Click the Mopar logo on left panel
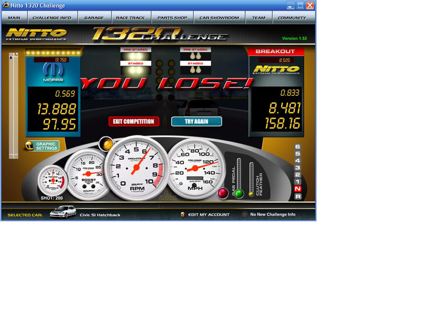The width and height of the screenshot is (428, 321). click(53, 72)
